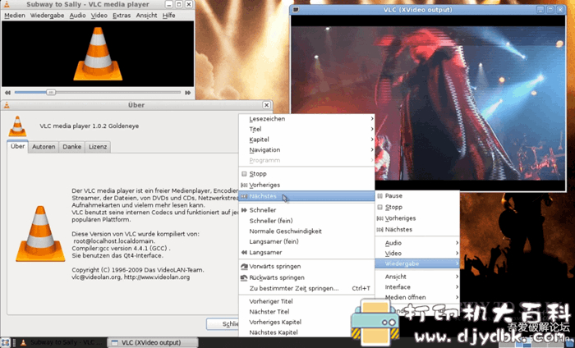Click highlighted Wiedergabe context menu entry
The image size is (575, 348).
point(417,263)
